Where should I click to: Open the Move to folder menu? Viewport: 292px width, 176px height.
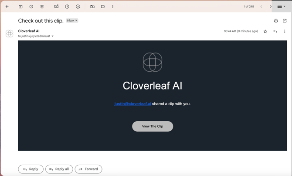(x=92, y=7)
